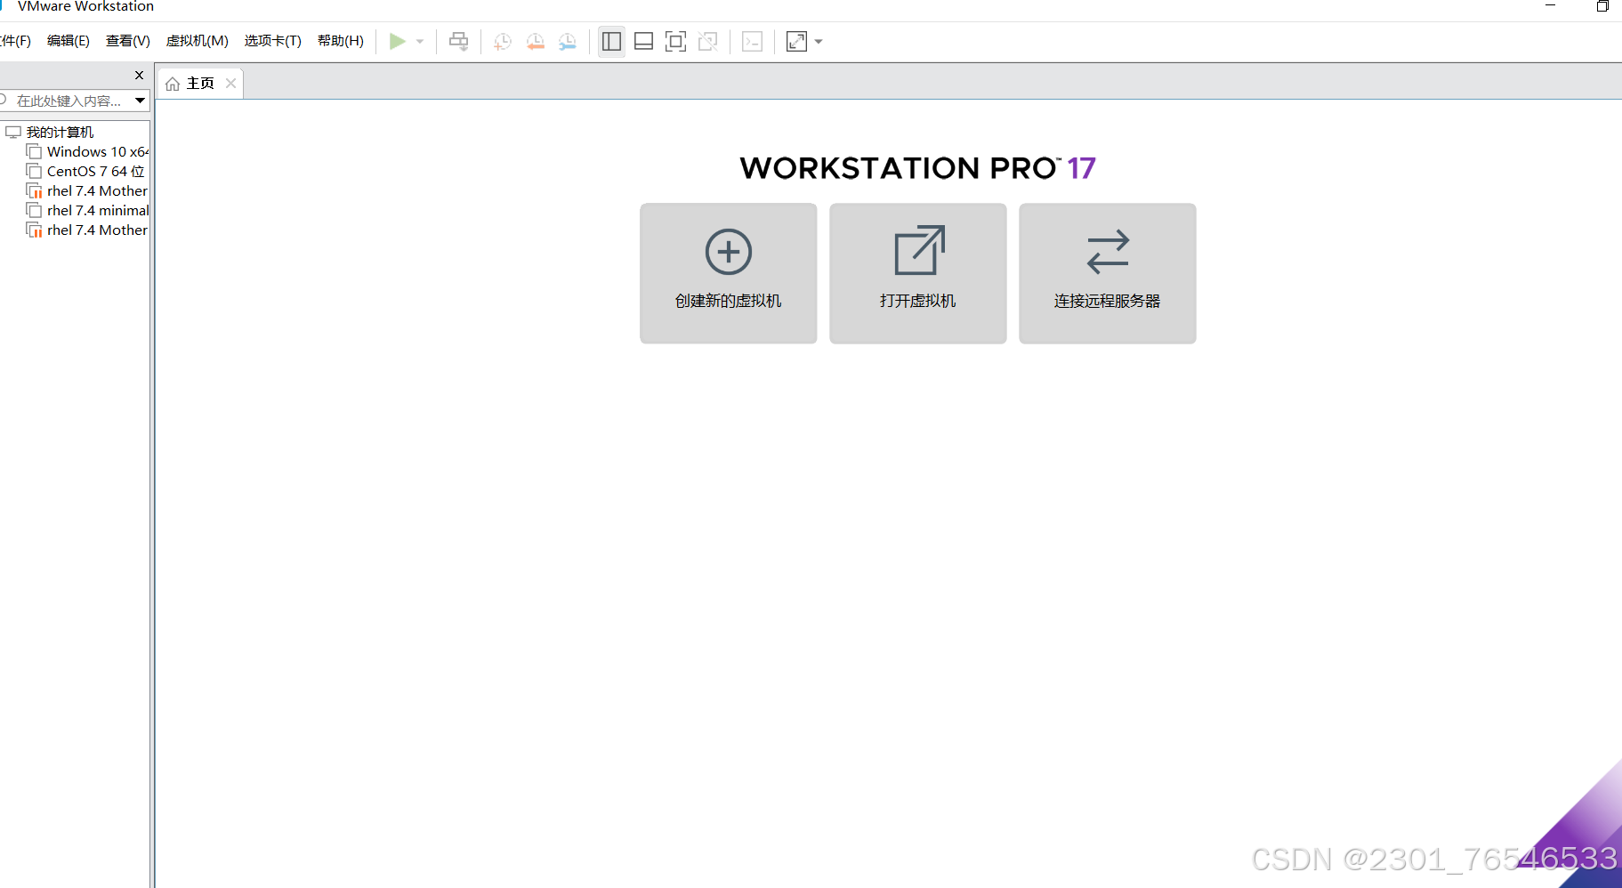The image size is (1622, 888).
Task: Click the console view terminal icon
Action: (752, 41)
